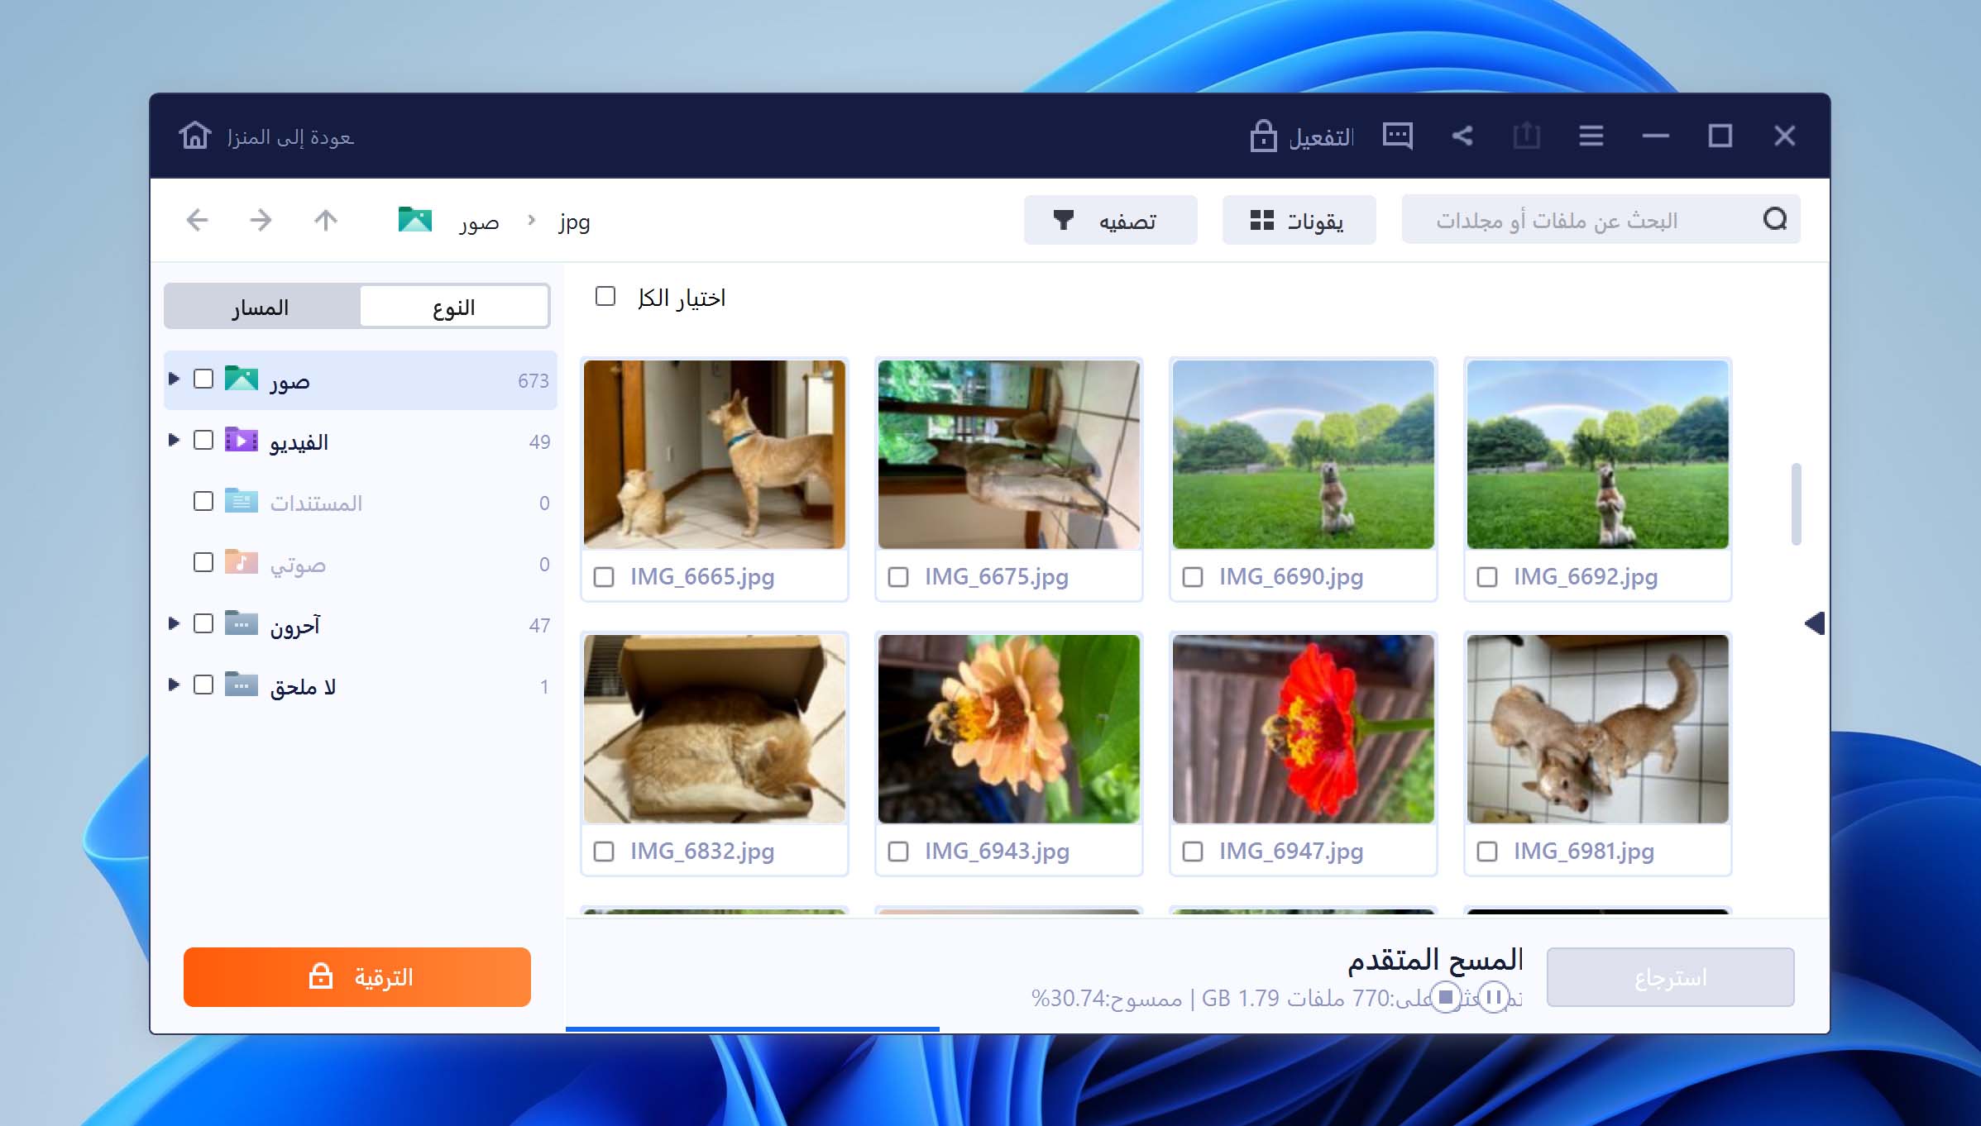
Task: Check the المستندات category checkbox
Action: coord(203,501)
